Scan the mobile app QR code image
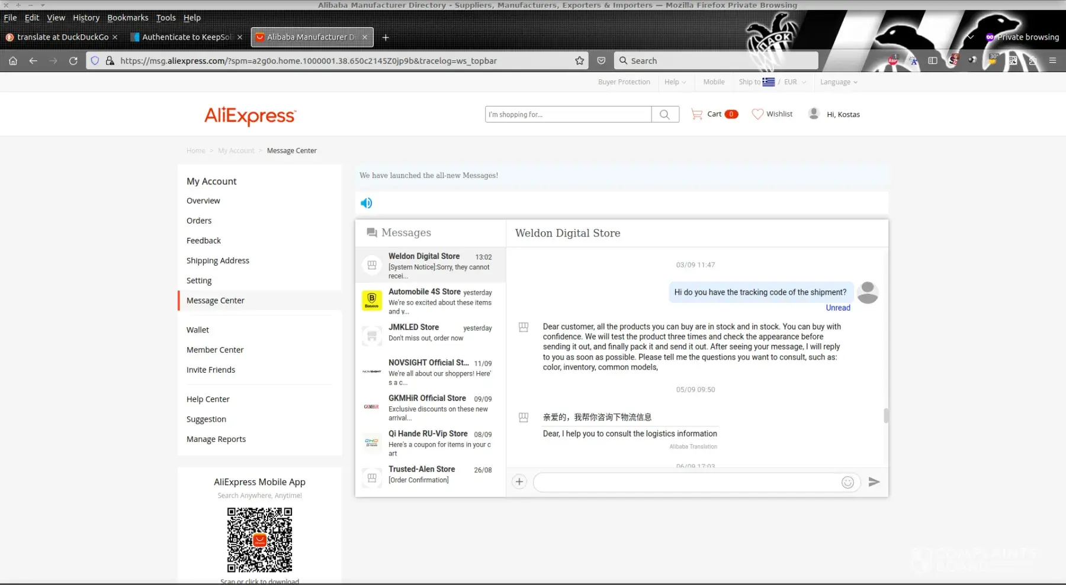1066x585 pixels. click(259, 539)
